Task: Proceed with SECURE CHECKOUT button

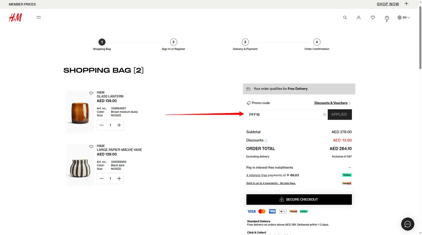Action: (299, 200)
